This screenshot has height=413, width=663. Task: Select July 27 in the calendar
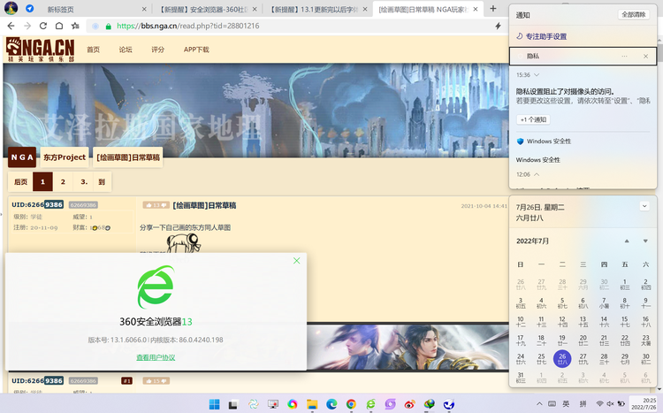[583, 358]
